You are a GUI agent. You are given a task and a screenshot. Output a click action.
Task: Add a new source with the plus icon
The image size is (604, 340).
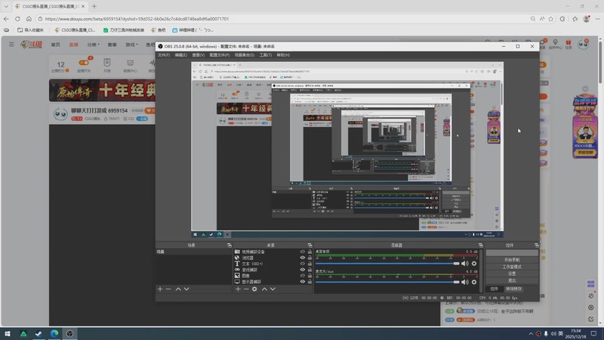pyautogui.click(x=238, y=289)
